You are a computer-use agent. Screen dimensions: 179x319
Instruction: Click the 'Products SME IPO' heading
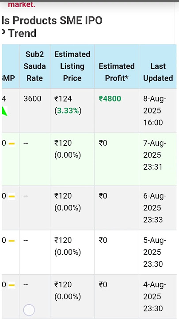57,20
